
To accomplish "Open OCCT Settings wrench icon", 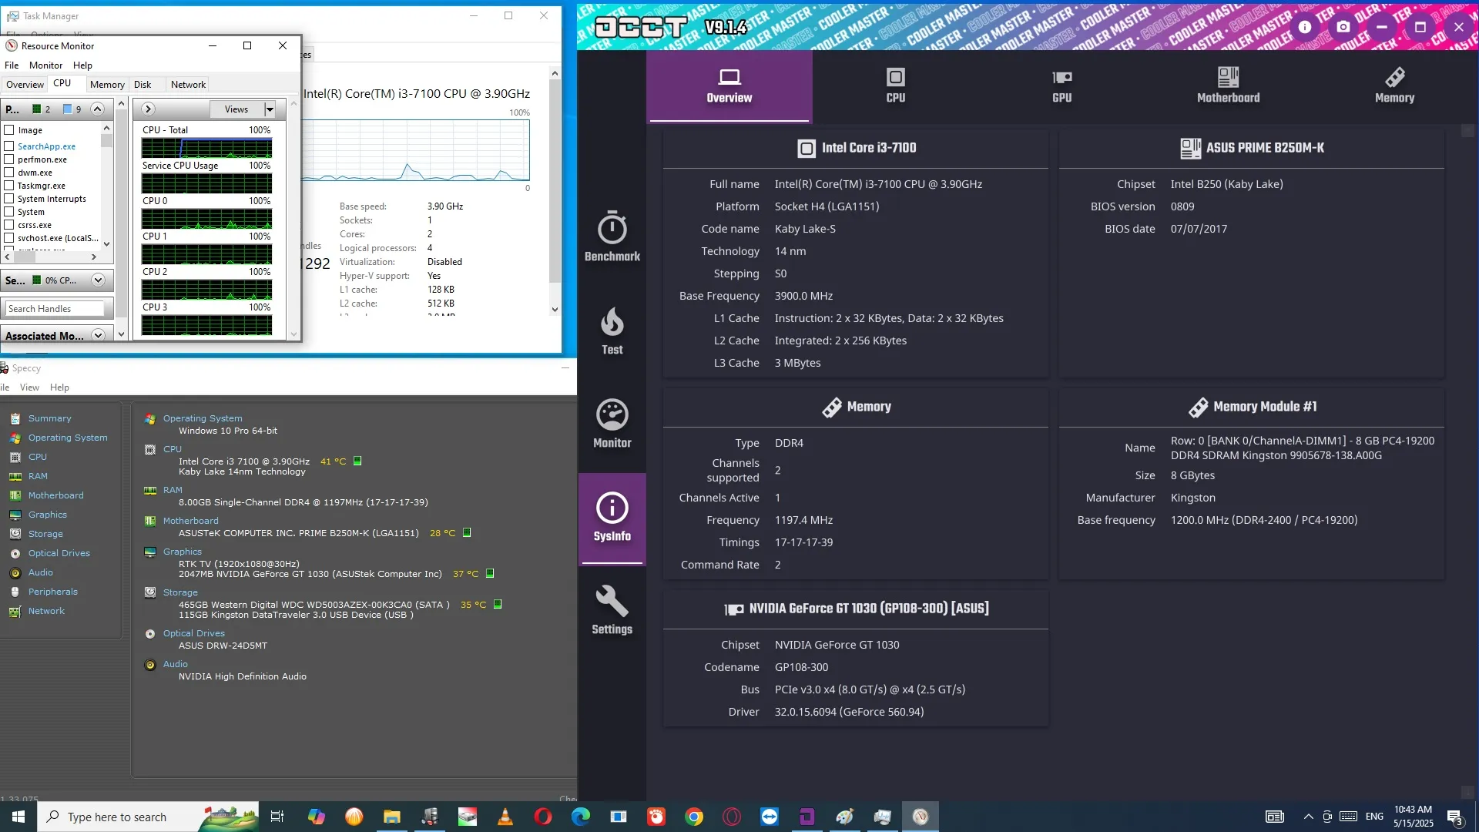I will 612,610.
